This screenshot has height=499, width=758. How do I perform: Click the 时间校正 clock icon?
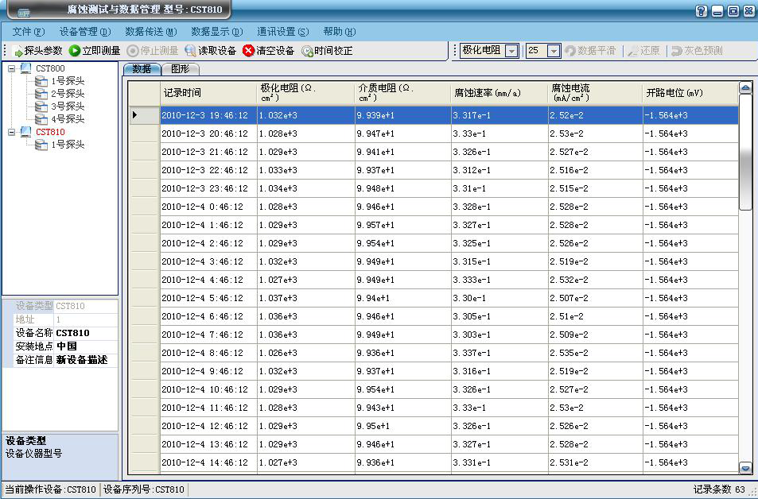[x=307, y=51]
